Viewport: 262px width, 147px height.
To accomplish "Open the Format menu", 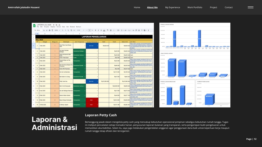I will coord(59,27).
